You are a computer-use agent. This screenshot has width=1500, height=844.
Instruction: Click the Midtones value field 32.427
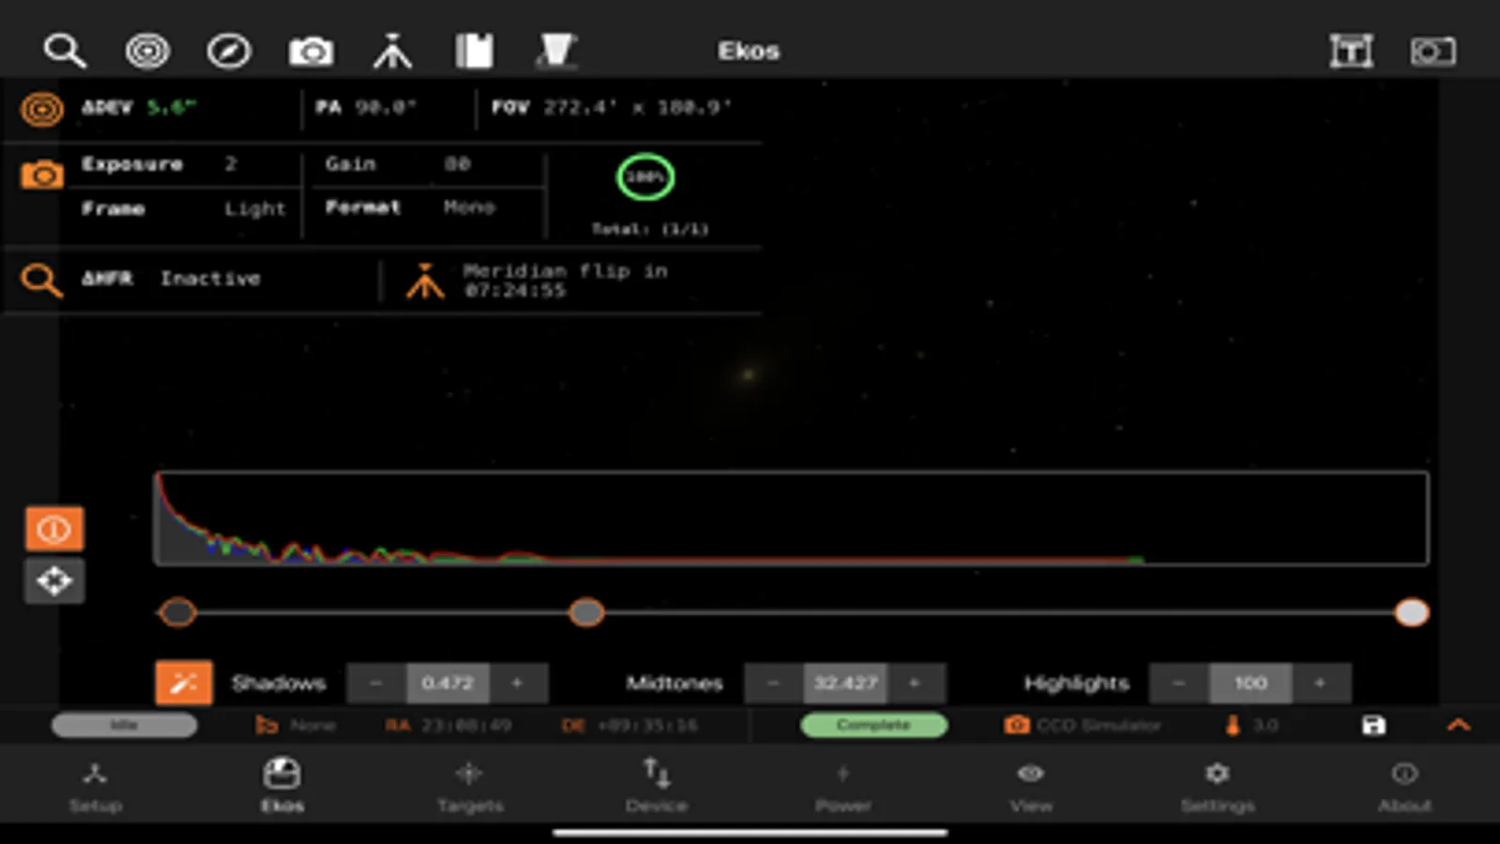[x=845, y=683]
